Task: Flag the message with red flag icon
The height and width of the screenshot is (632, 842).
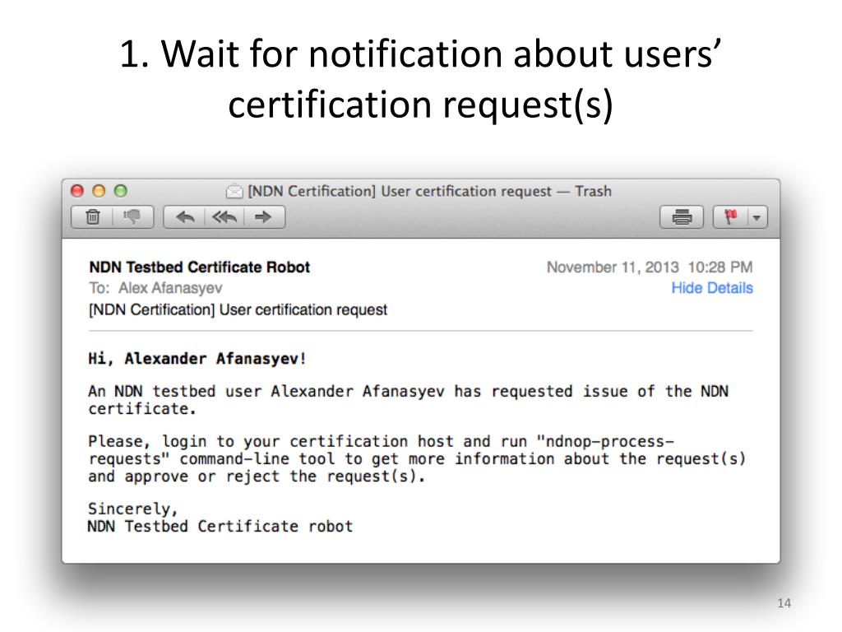Action: (730, 217)
